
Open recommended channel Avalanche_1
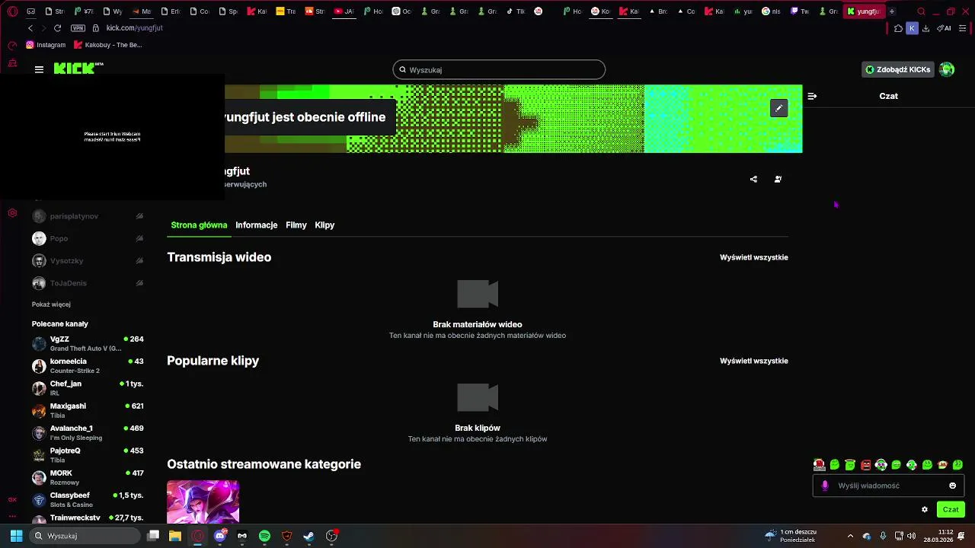coord(88,432)
